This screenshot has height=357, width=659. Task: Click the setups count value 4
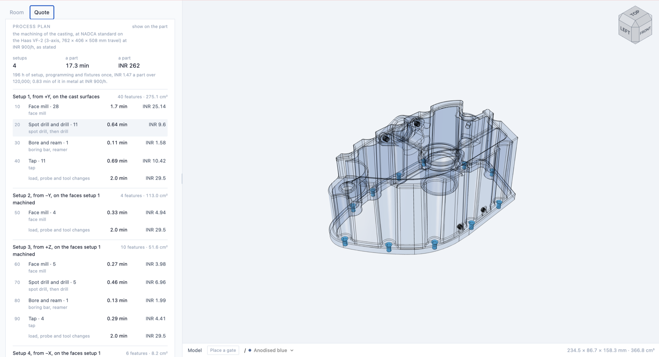(14, 66)
